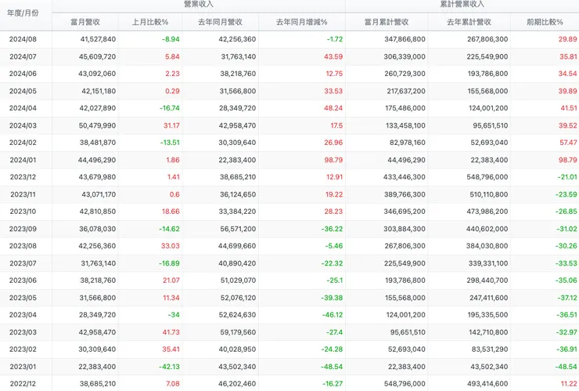Click last-year cumulative 510,110,800
The height and width of the screenshot is (391, 579).
click(489, 194)
